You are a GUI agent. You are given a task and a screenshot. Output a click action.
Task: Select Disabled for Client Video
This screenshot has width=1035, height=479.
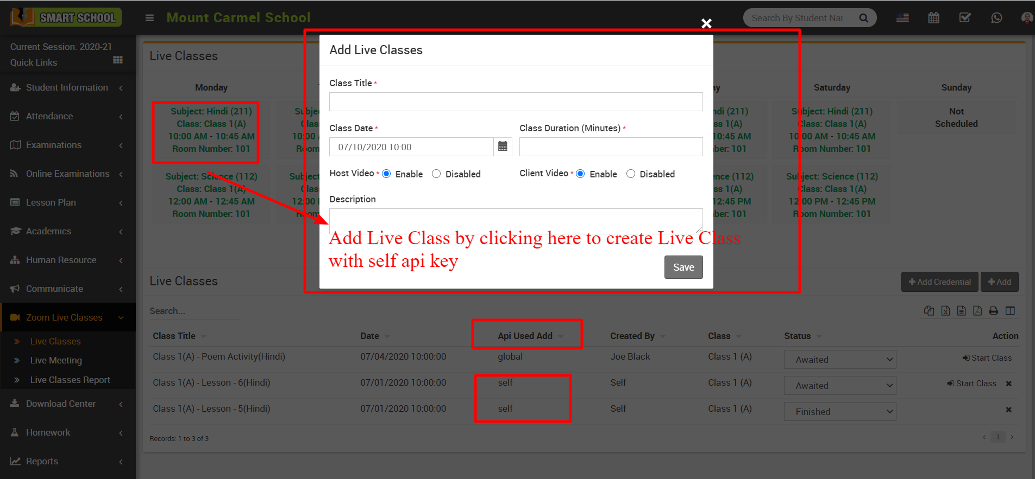(x=630, y=174)
